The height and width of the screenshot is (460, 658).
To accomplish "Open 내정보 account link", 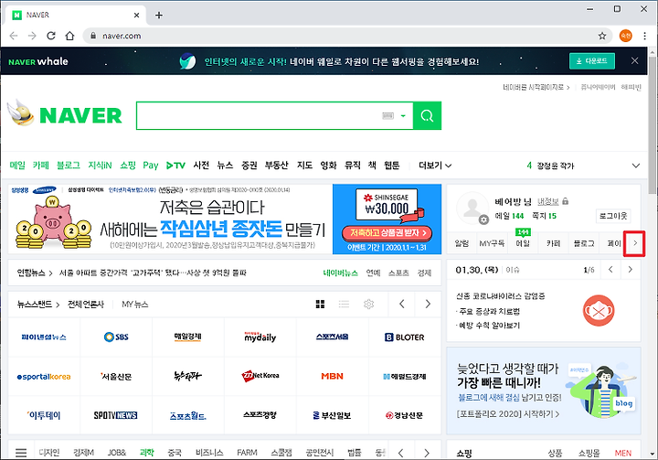I will click(x=548, y=201).
